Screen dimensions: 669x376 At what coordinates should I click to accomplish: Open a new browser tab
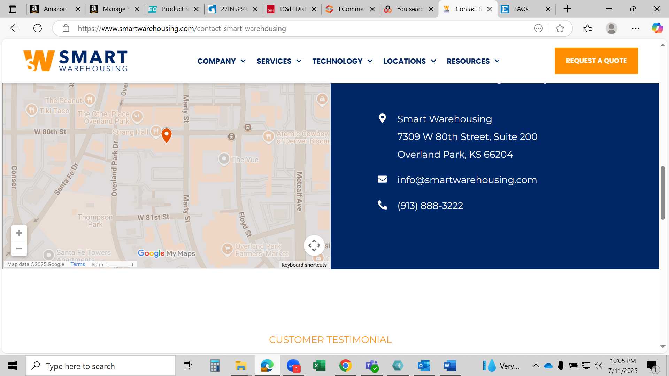tap(567, 9)
